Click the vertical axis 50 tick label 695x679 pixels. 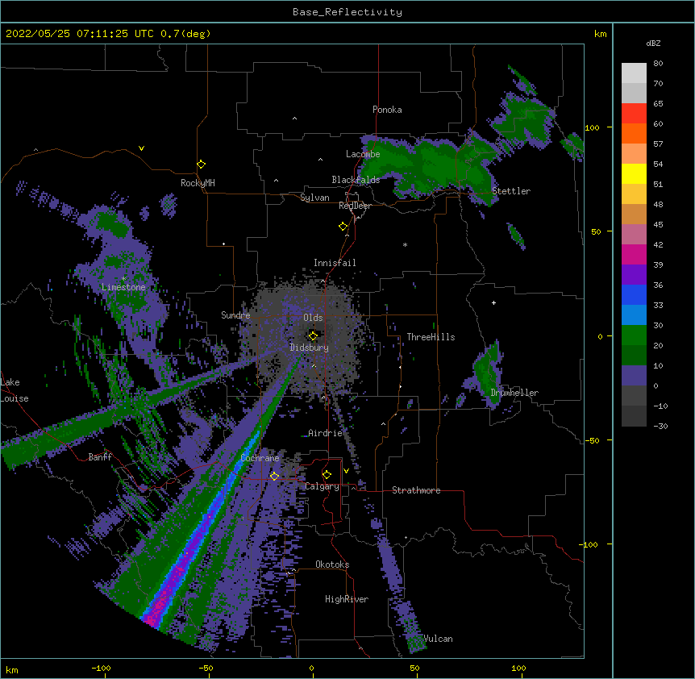(596, 231)
